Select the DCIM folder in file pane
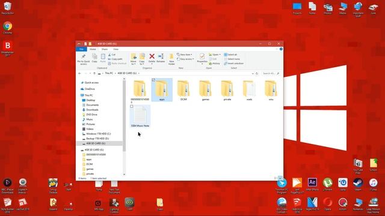Screen dimensions: 385x216 (183, 90)
